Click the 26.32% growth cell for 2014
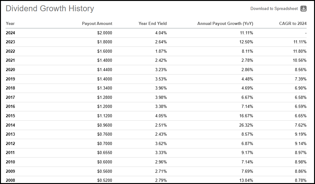315x184 pixels. [246, 125]
